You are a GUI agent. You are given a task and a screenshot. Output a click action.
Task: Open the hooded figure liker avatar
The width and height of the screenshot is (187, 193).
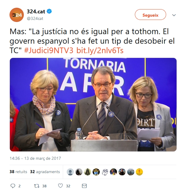88,172
